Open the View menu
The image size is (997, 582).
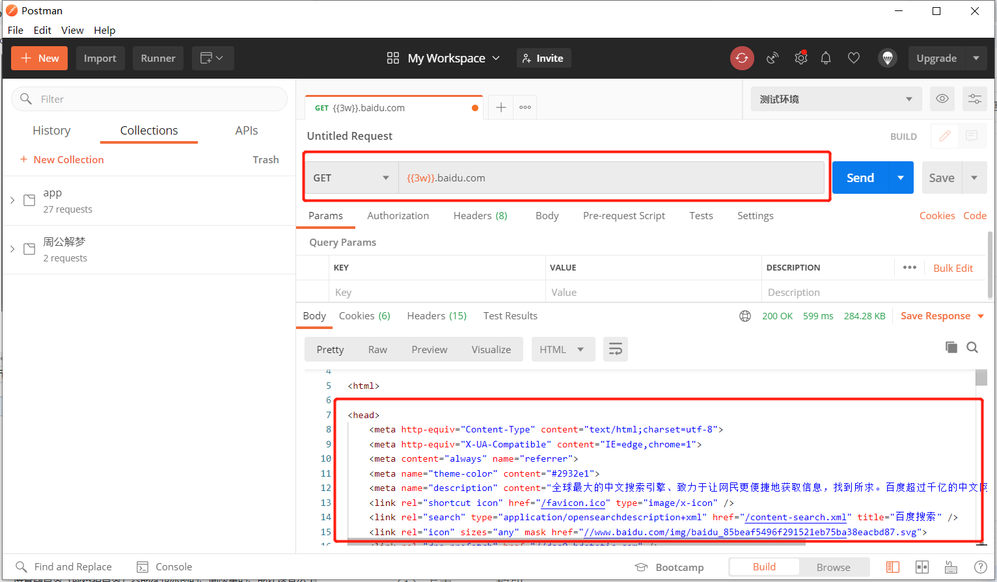point(72,30)
